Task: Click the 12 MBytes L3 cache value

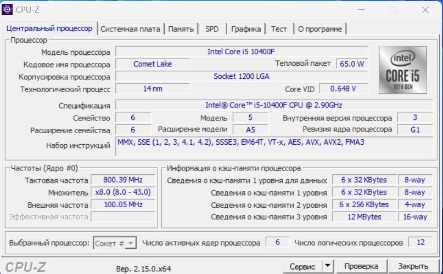Action: click(364, 216)
